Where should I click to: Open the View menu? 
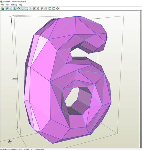(x=7, y=5)
